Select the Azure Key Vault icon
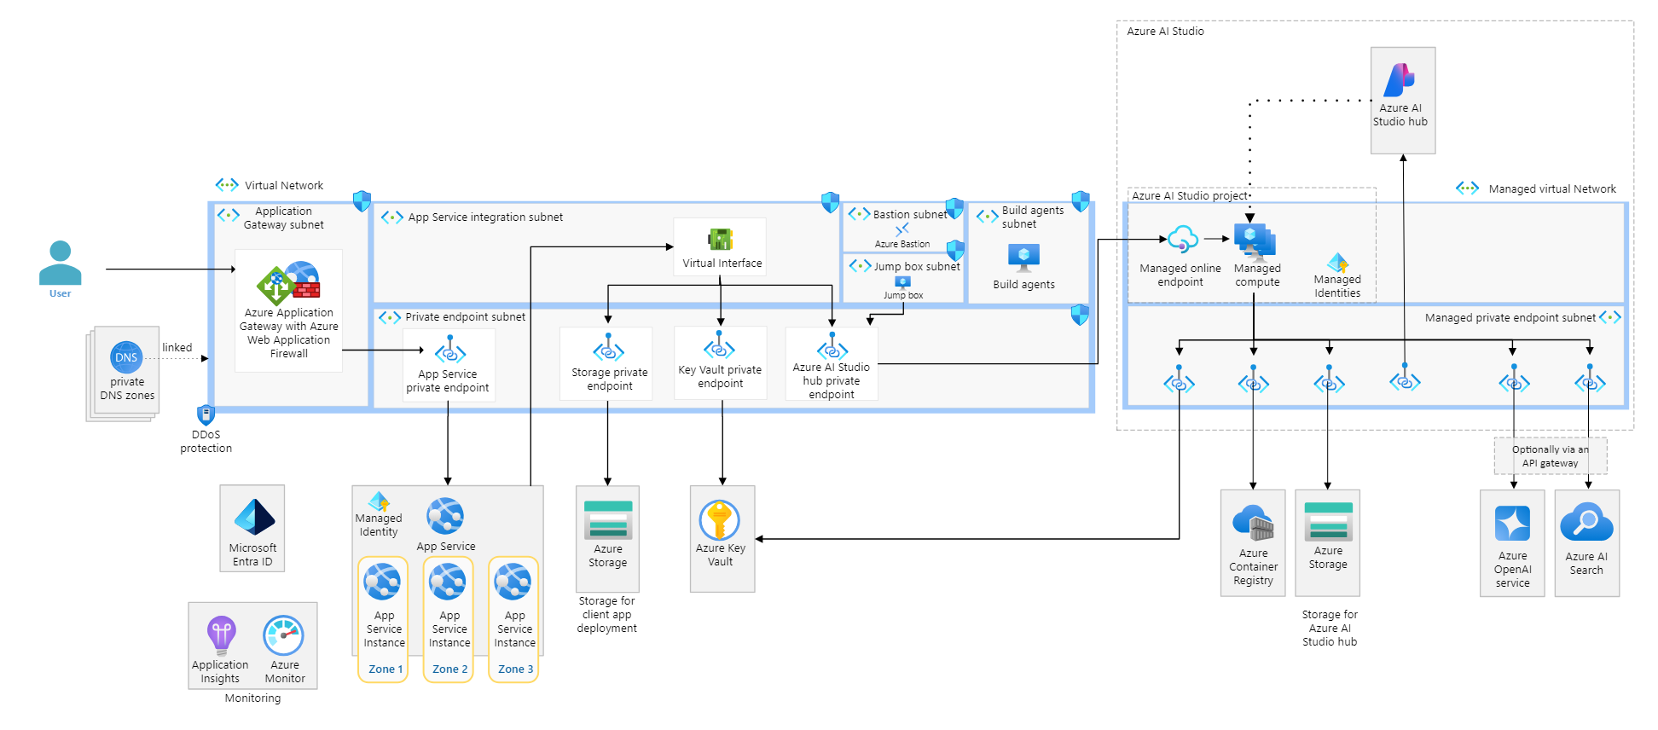Viewport: 1658px width, 730px height. coord(720,520)
